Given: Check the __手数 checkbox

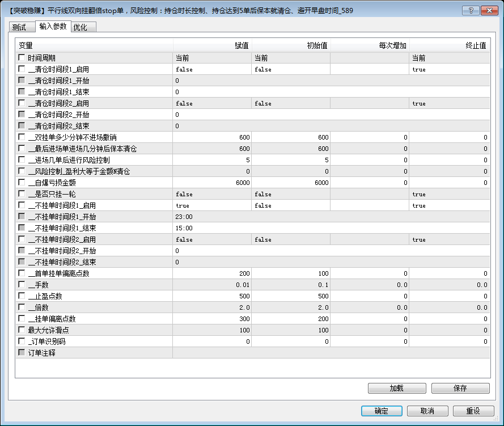Looking at the screenshot, I should [22, 284].
